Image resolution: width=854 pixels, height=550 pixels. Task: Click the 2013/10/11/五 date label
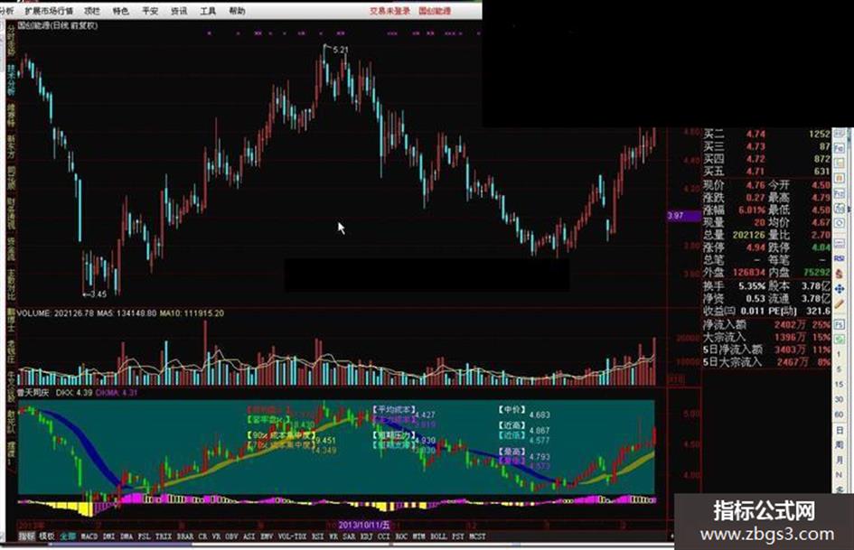[x=363, y=525]
